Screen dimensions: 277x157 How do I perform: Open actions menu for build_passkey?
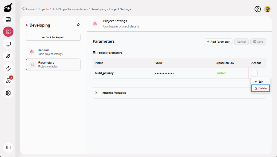point(254,73)
